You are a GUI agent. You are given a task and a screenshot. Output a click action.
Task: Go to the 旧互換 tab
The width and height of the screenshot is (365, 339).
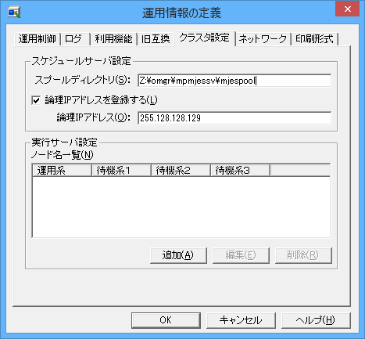pyautogui.click(x=156, y=39)
